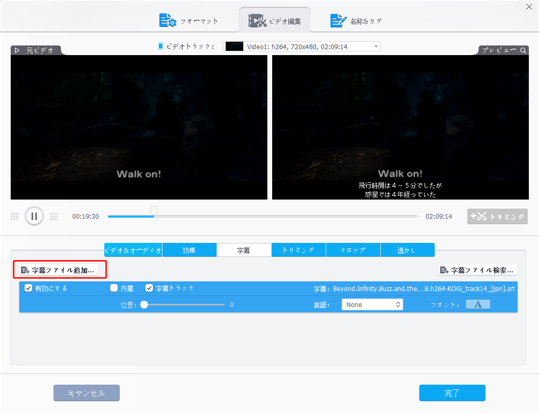Open the 言語 None dropdown
This screenshot has height=413, width=539.
[372, 305]
